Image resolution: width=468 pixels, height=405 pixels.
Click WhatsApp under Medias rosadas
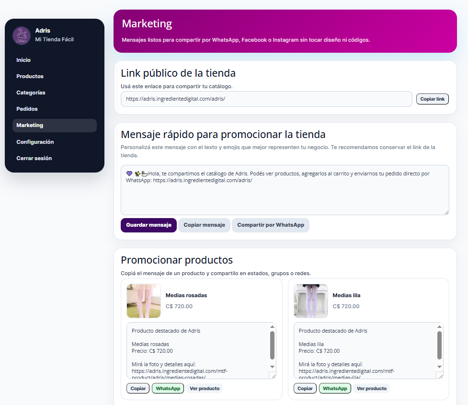pos(168,389)
